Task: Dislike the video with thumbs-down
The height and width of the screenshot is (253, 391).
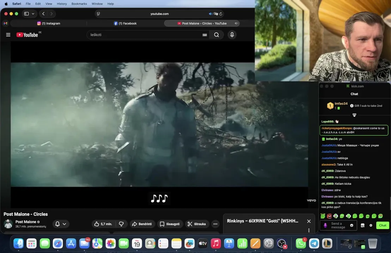Action: (x=121, y=224)
